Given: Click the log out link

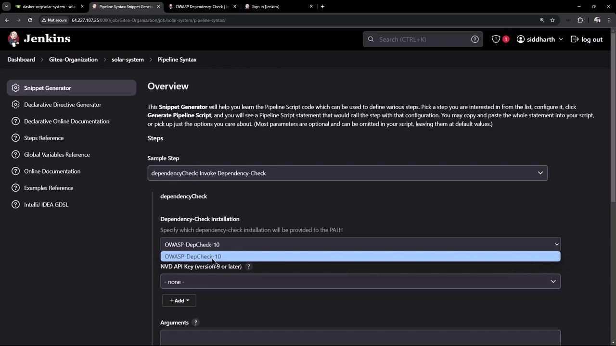Looking at the screenshot, I should pos(587,39).
